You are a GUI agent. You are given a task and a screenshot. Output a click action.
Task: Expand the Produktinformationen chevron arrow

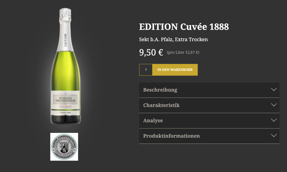274,135
